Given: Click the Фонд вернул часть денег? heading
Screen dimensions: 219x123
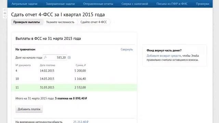Looking at the screenshot, I should click(x=164, y=50).
